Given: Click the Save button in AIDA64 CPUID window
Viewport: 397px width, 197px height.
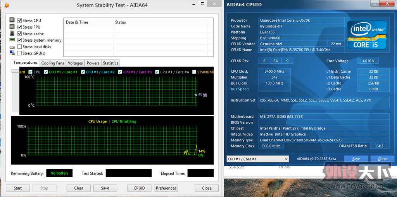Looking at the screenshot, I should [x=356, y=159].
